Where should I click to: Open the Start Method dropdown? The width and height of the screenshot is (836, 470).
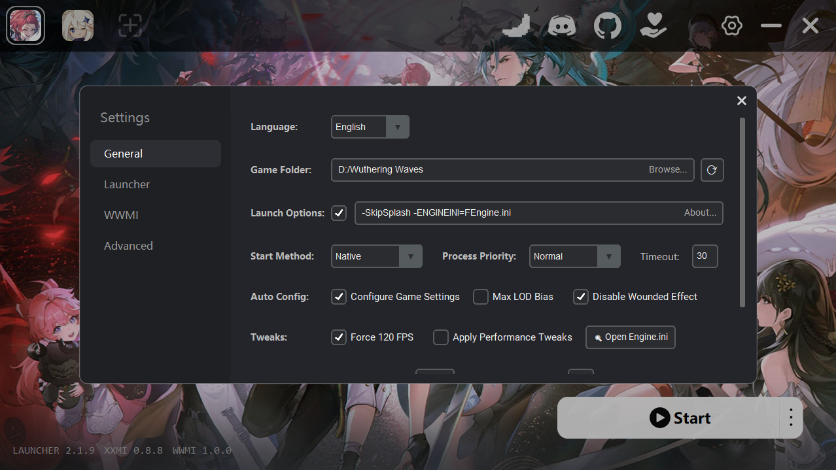point(377,256)
